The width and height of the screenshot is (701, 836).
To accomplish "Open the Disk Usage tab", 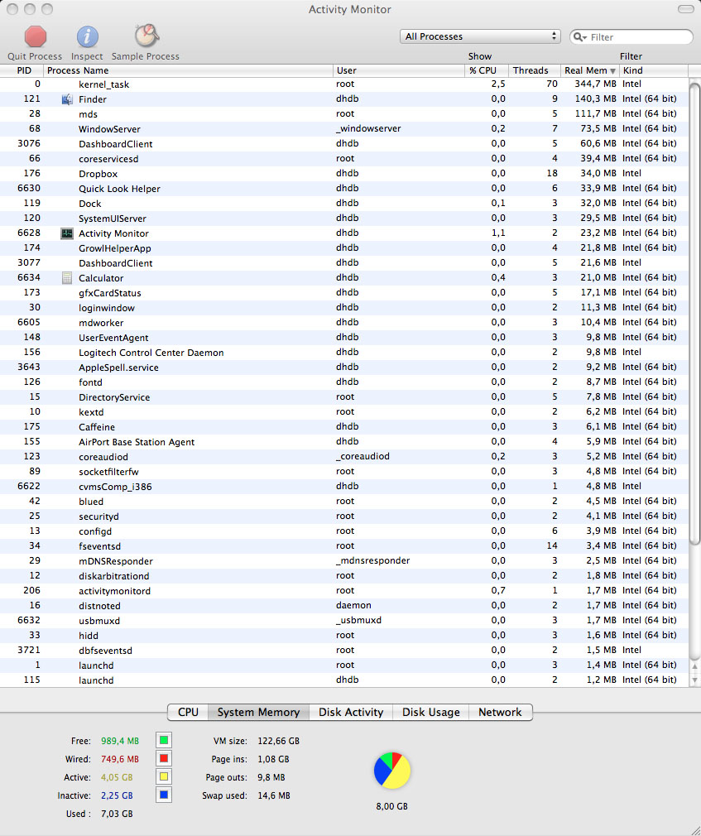I will (x=430, y=713).
